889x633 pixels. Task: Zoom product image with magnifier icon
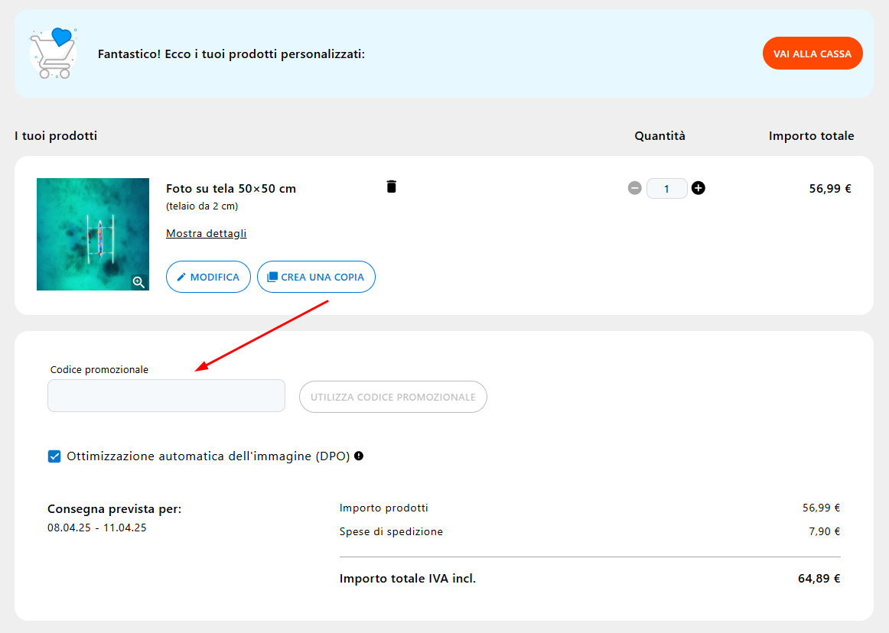(x=138, y=282)
